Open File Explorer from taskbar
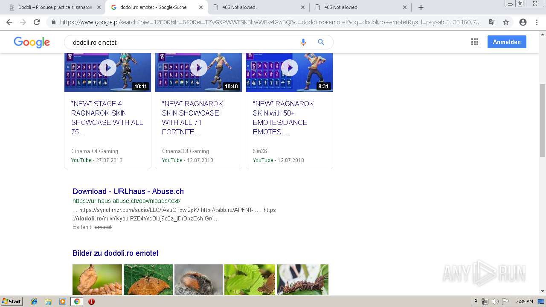Screen dimensions: 546x307 [x=48, y=301]
